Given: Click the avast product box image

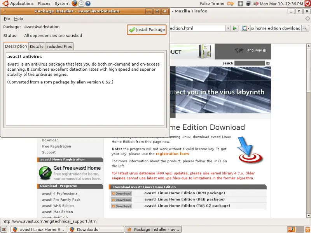Looking at the screenshot, I should (x=205, y=51).
